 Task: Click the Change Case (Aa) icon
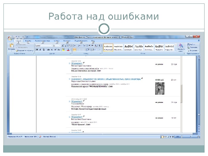click(59, 50)
